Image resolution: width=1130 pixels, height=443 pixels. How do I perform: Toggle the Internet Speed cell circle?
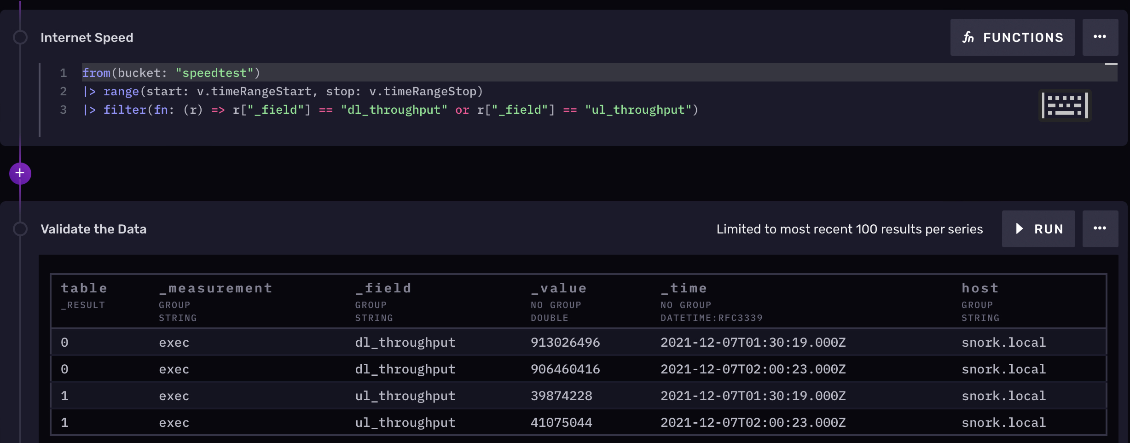coord(20,37)
